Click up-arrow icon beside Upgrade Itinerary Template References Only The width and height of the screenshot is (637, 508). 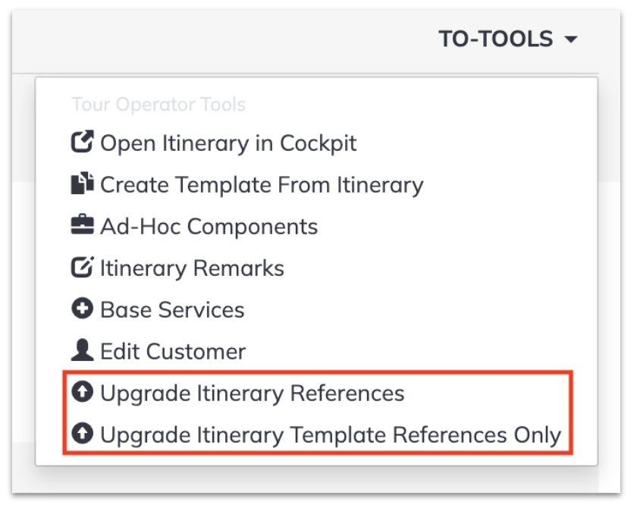[82, 433]
